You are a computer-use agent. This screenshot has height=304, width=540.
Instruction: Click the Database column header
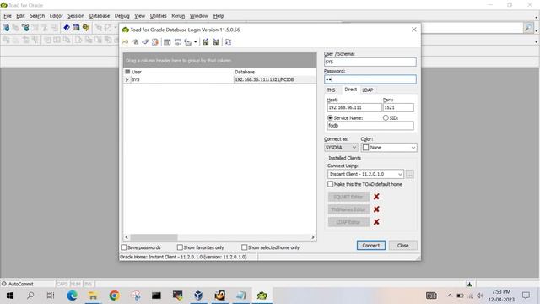(245, 72)
